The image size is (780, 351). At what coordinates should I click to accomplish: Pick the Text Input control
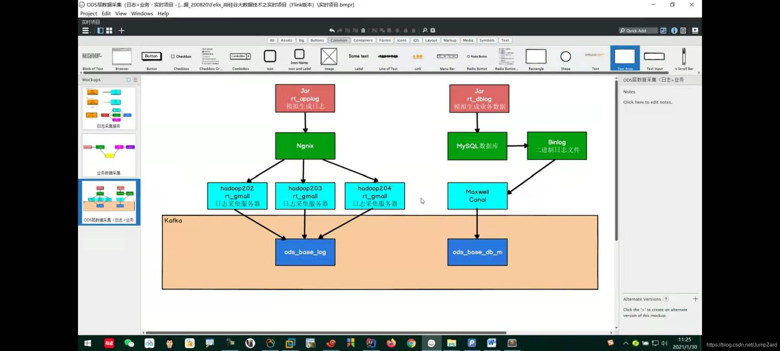[655, 59]
